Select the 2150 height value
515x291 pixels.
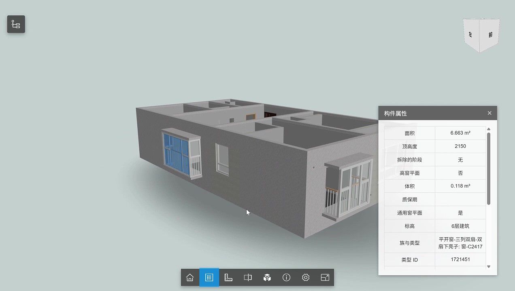point(460,146)
